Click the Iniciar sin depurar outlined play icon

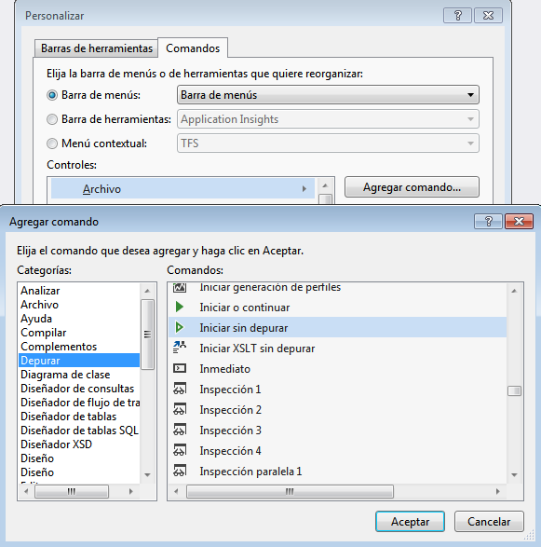coord(180,327)
